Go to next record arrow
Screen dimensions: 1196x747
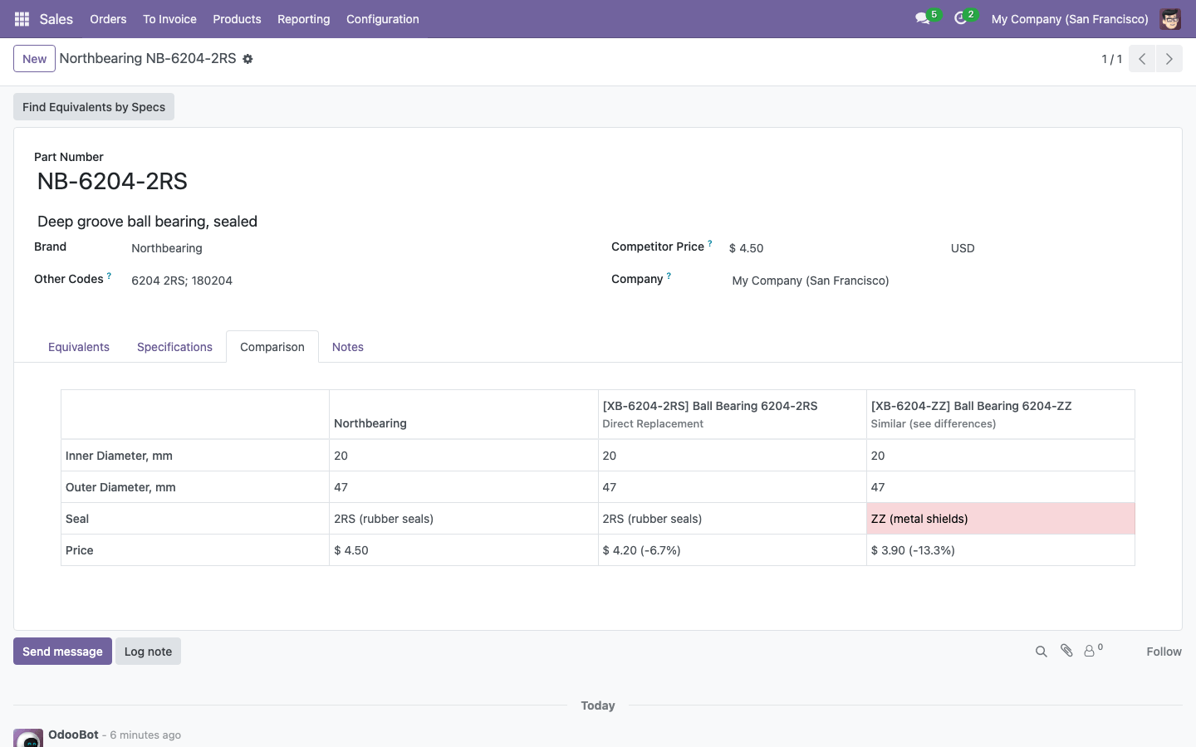[x=1169, y=59]
